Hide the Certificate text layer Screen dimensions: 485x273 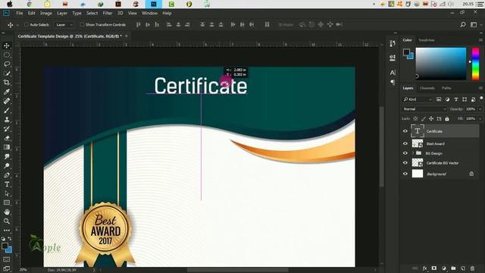tap(405, 131)
